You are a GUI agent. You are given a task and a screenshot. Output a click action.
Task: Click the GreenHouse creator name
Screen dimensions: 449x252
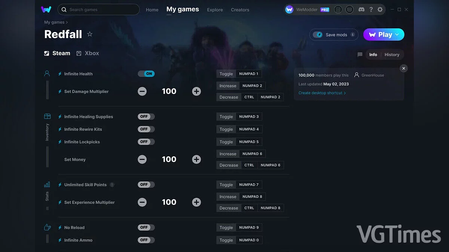click(373, 75)
